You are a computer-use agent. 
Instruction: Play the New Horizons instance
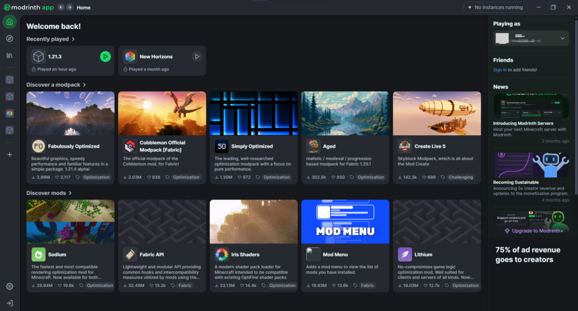(197, 57)
